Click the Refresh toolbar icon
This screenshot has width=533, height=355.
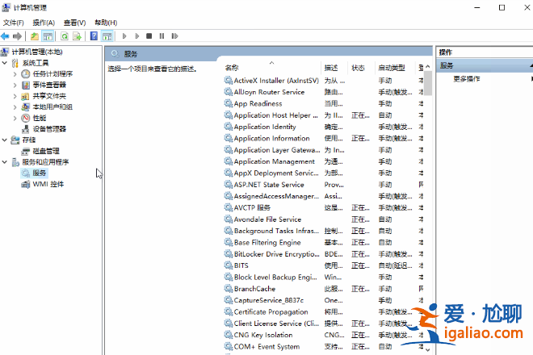(65, 36)
